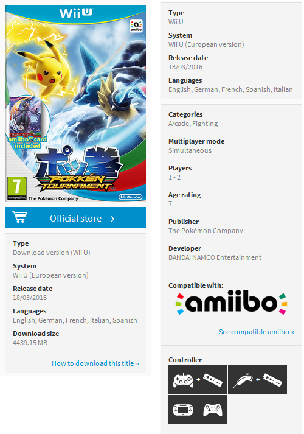Click the Download size 4439.15 MB value
Image resolution: width=304 pixels, height=434 pixels.
click(30, 343)
